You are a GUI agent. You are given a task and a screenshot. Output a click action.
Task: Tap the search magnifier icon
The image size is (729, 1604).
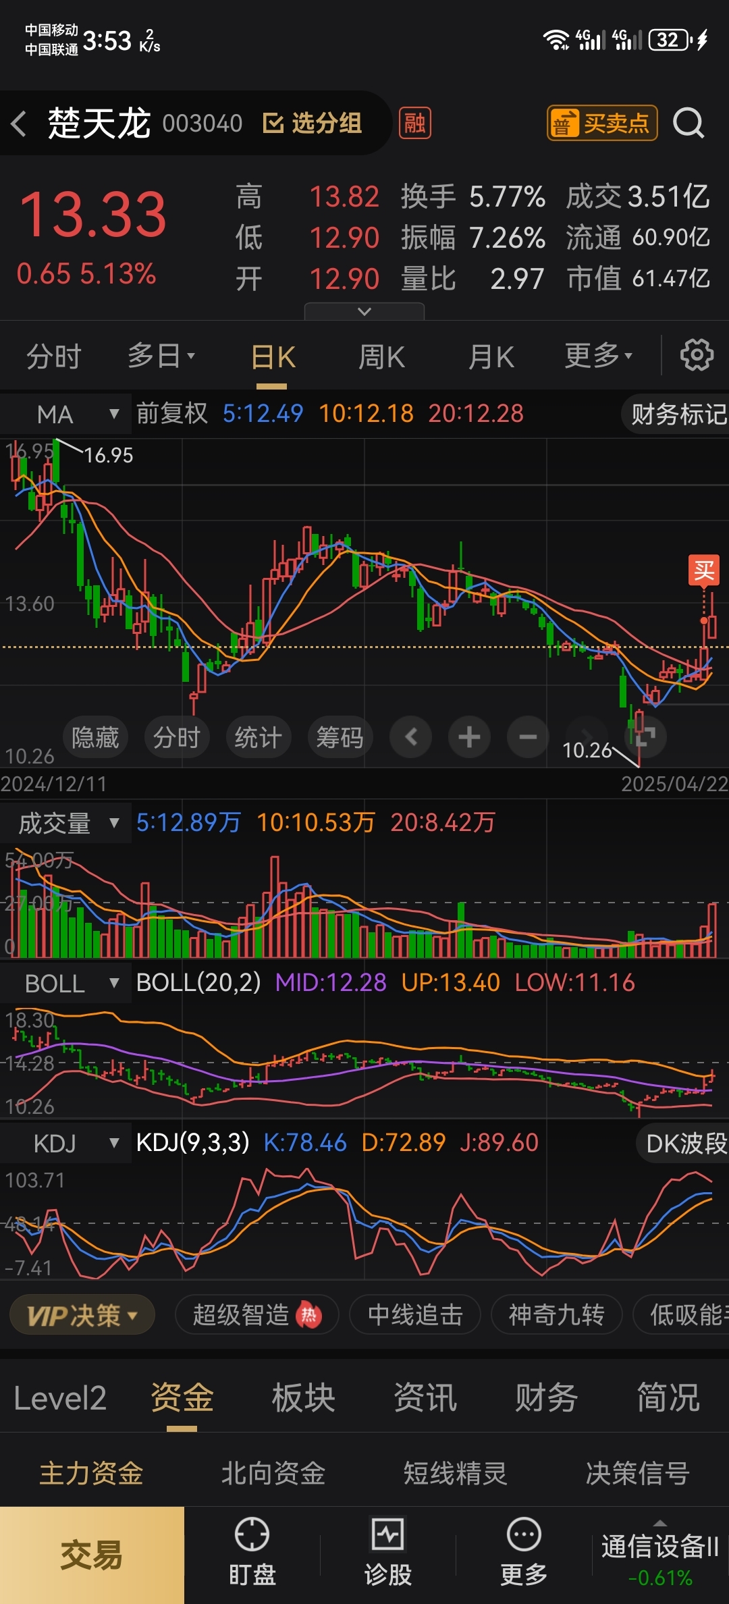(x=688, y=123)
